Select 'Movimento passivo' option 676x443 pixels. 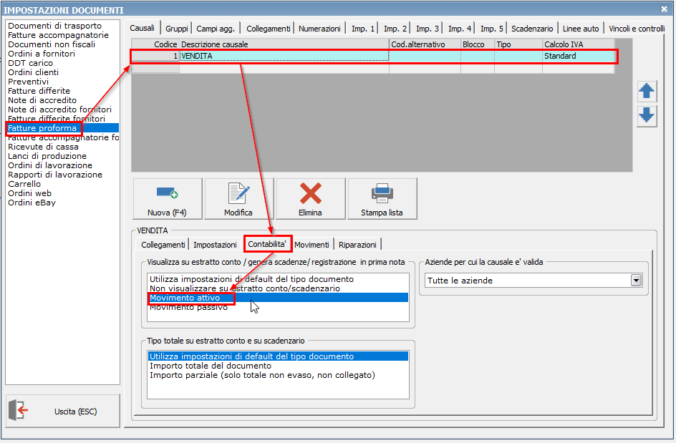[x=278, y=307]
